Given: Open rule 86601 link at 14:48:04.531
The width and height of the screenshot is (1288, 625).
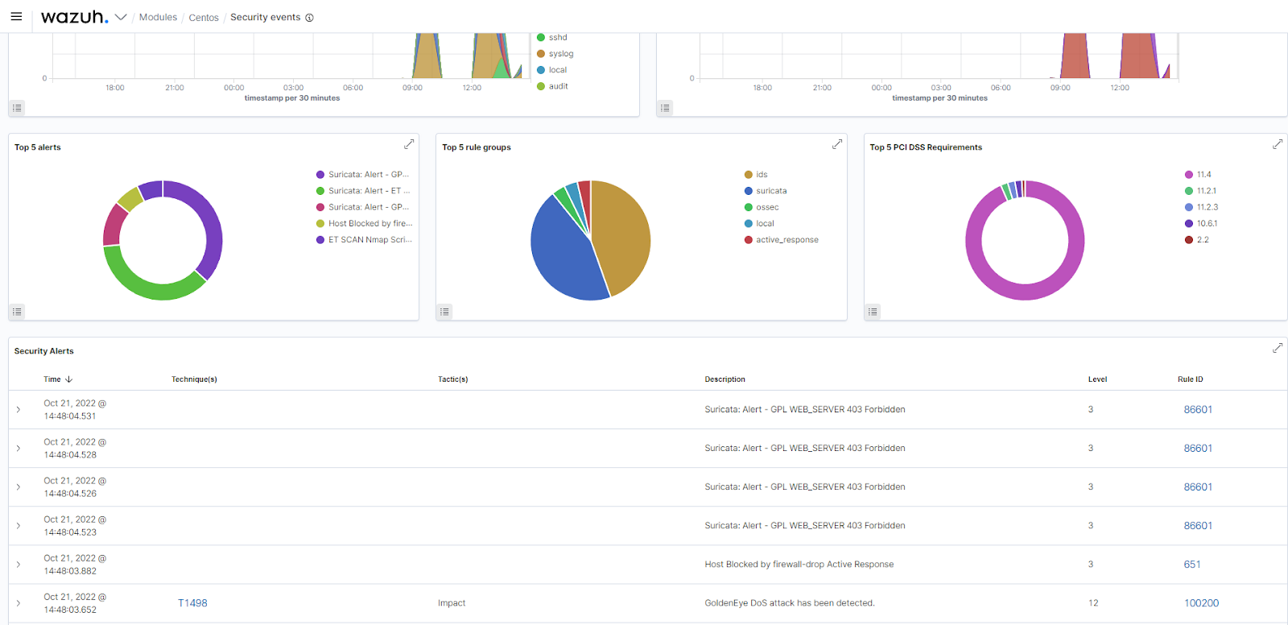Looking at the screenshot, I should (x=1198, y=410).
